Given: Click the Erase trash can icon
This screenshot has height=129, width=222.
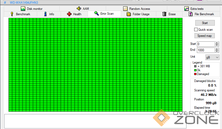Looking at the screenshot, I should click(165, 14).
